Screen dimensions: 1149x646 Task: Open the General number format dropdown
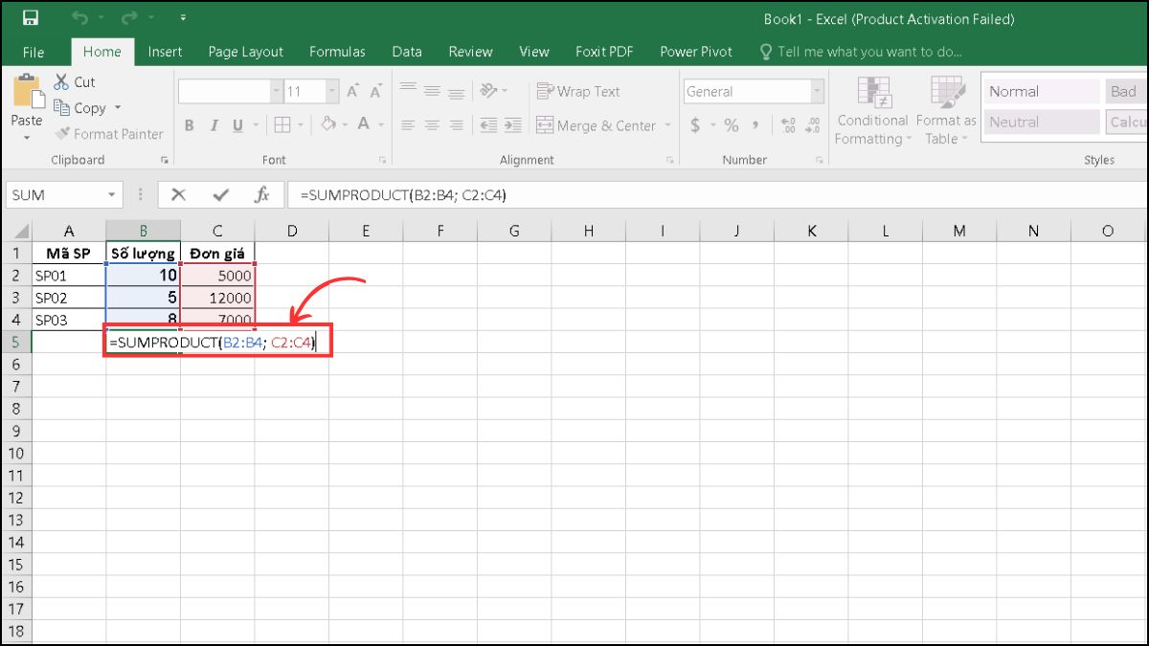click(x=816, y=91)
